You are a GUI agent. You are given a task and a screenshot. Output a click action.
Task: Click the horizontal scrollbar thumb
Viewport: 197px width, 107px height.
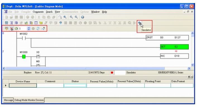click(x=85, y=68)
